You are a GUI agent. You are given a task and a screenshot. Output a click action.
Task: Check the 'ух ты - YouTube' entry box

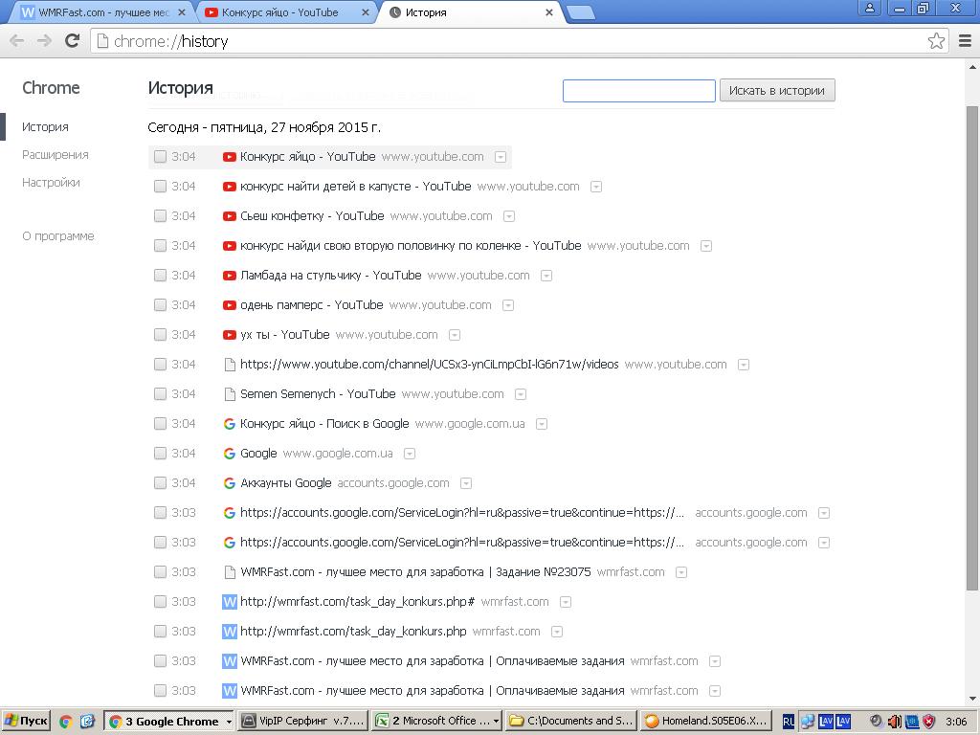coord(160,335)
